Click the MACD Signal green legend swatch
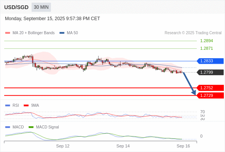225x152 pixels. [31, 127]
